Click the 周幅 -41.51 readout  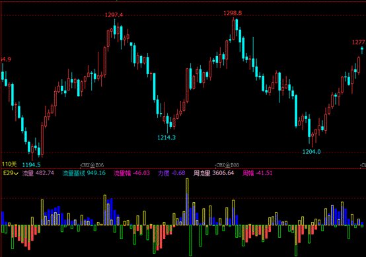pyautogui.click(x=257, y=173)
